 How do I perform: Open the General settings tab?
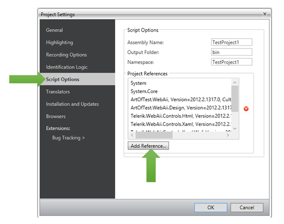click(54, 30)
